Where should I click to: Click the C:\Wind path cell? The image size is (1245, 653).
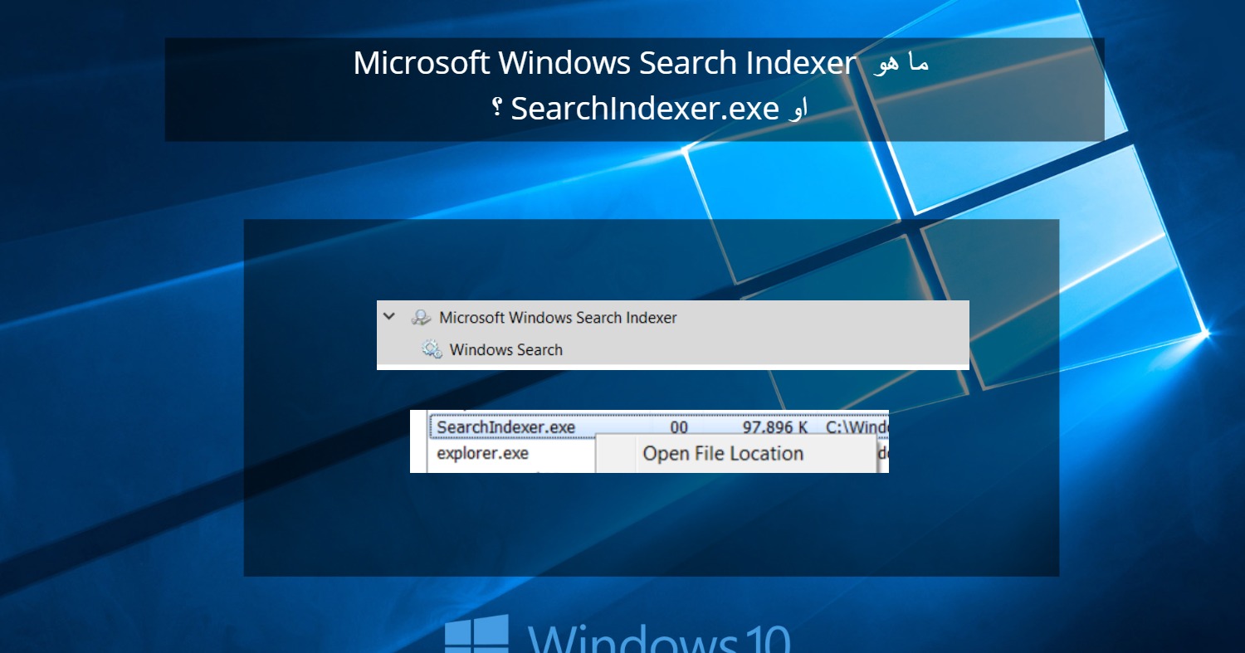pyautogui.click(x=857, y=427)
